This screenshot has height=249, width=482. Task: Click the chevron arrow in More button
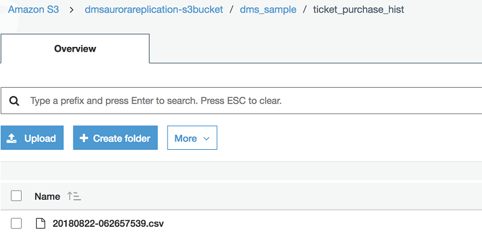point(207,139)
